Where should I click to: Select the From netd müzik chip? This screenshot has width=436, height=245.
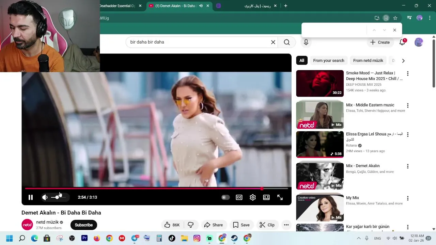click(x=368, y=61)
